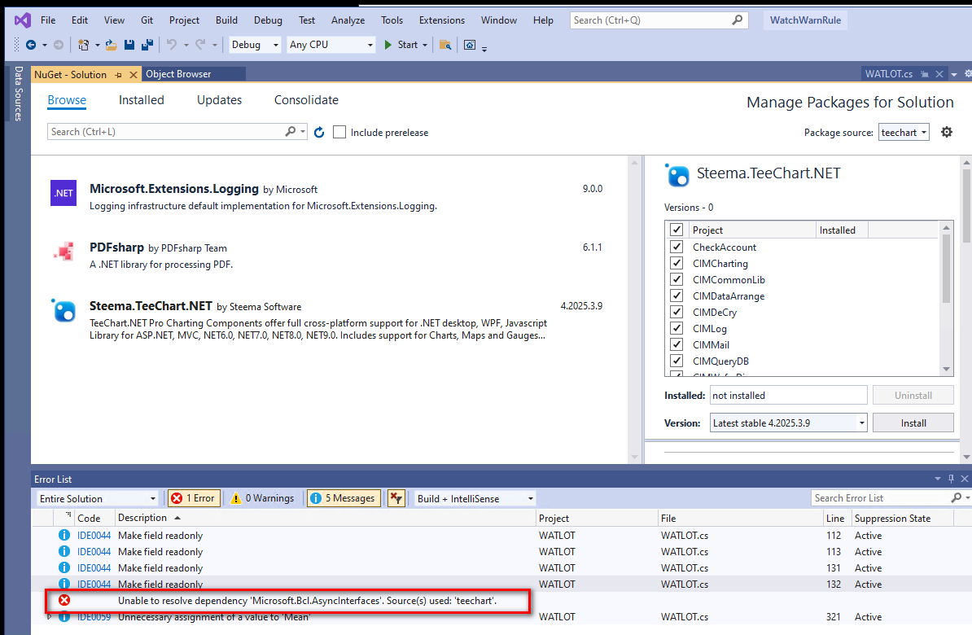Open the Entire Solution scope dropdown
The height and width of the screenshot is (635, 972).
(x=98, y=498)
